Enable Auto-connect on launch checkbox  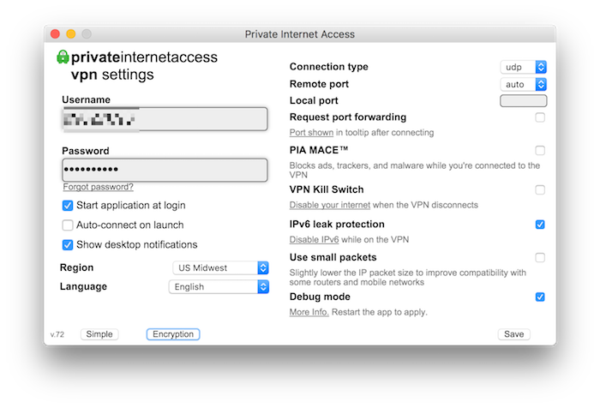pos(68,225)
